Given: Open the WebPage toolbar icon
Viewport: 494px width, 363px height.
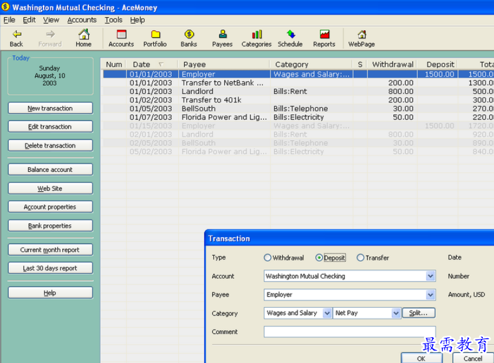Looking at the screenshot, I should 362,38.
